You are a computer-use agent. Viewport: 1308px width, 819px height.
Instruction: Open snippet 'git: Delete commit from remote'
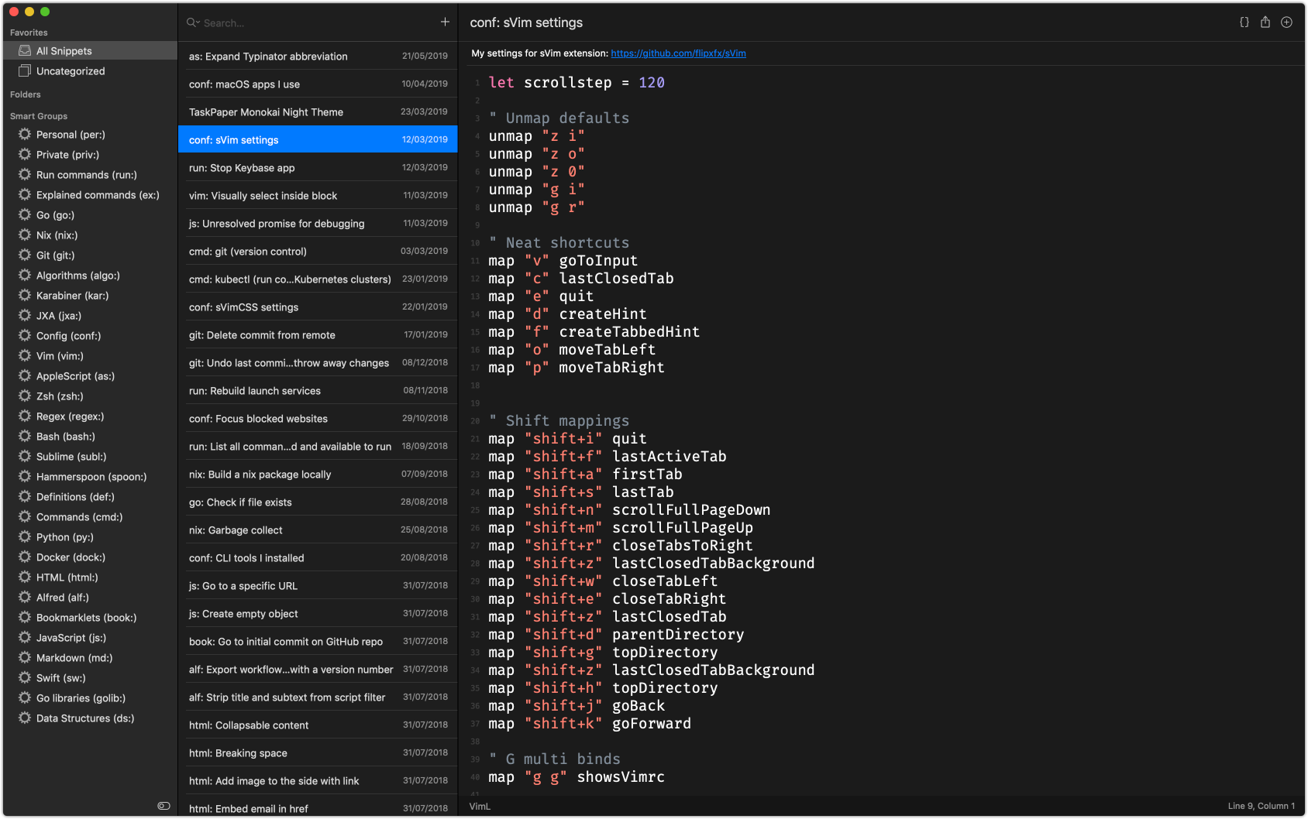318,335
